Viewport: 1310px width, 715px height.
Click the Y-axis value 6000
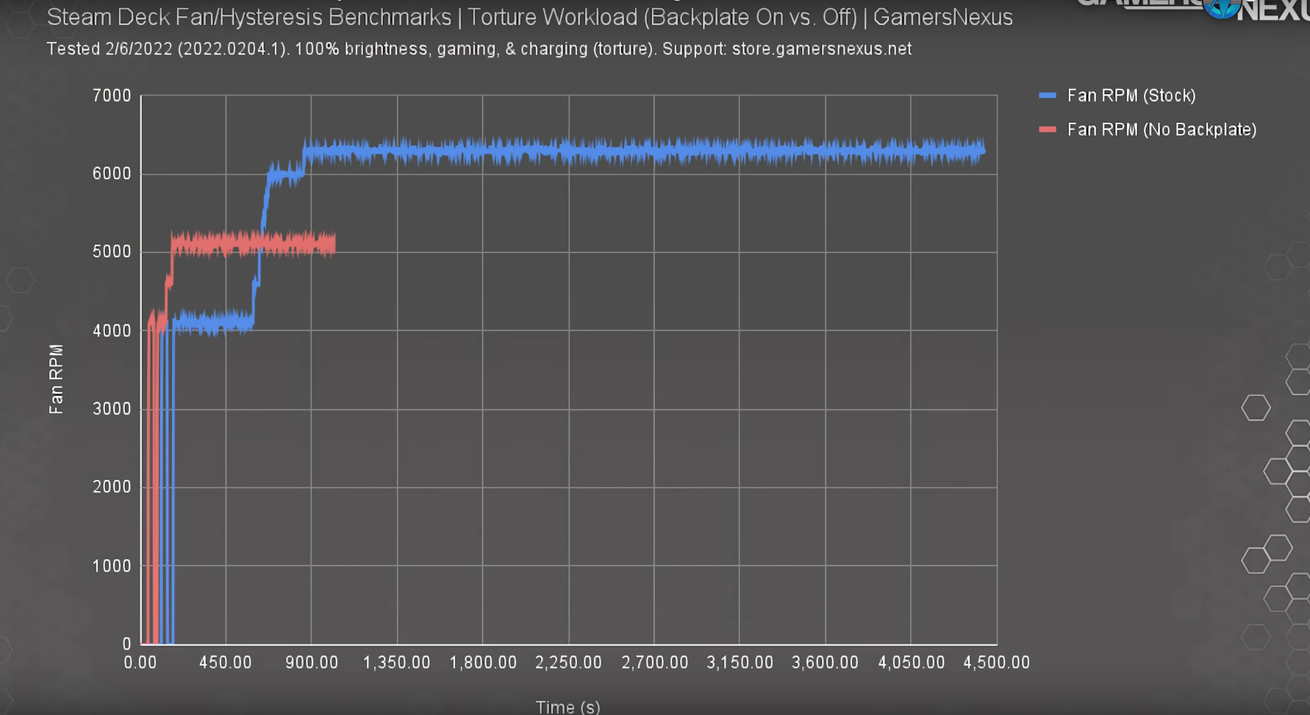tap(112, 173)
